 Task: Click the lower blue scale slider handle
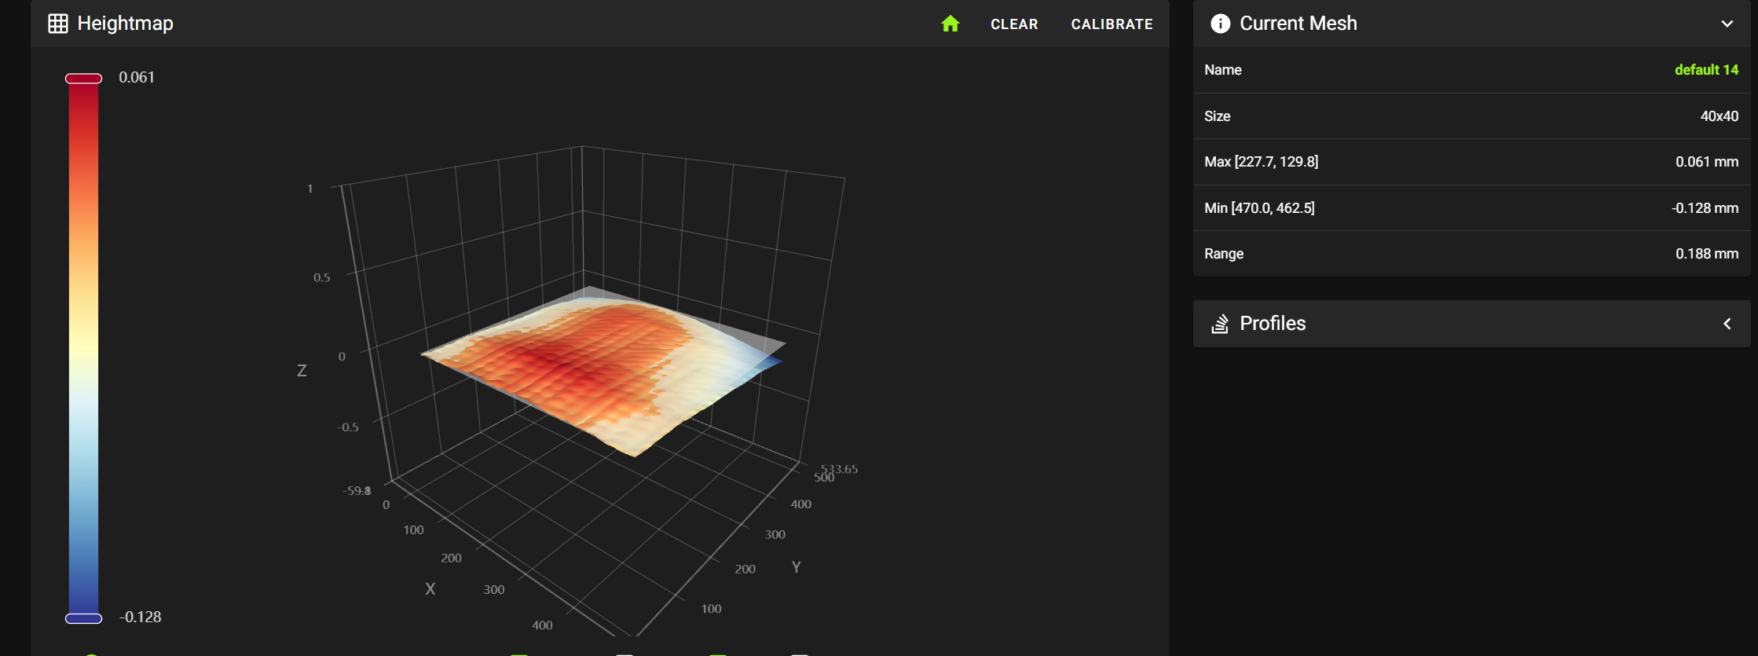[x=83, y=618]
